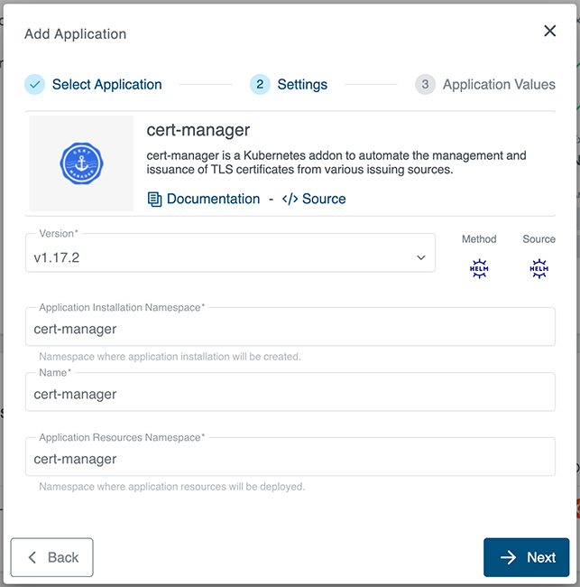Image resolution: width=580 pixels, height=587 pixels.
Task: Click the Helm icon under Source
Action: [539, 268]
